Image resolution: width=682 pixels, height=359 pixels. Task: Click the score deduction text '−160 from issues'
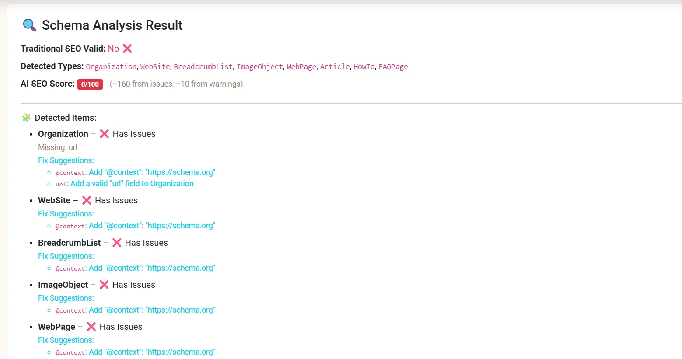tap(143, 84)
